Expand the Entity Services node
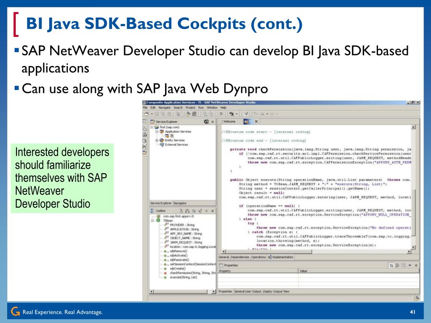 pos(157,140)
